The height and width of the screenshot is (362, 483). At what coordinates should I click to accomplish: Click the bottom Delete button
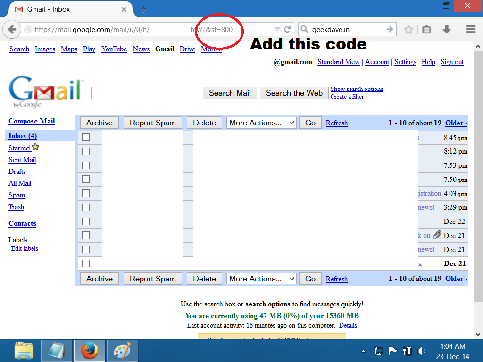[x=205, y=279]
